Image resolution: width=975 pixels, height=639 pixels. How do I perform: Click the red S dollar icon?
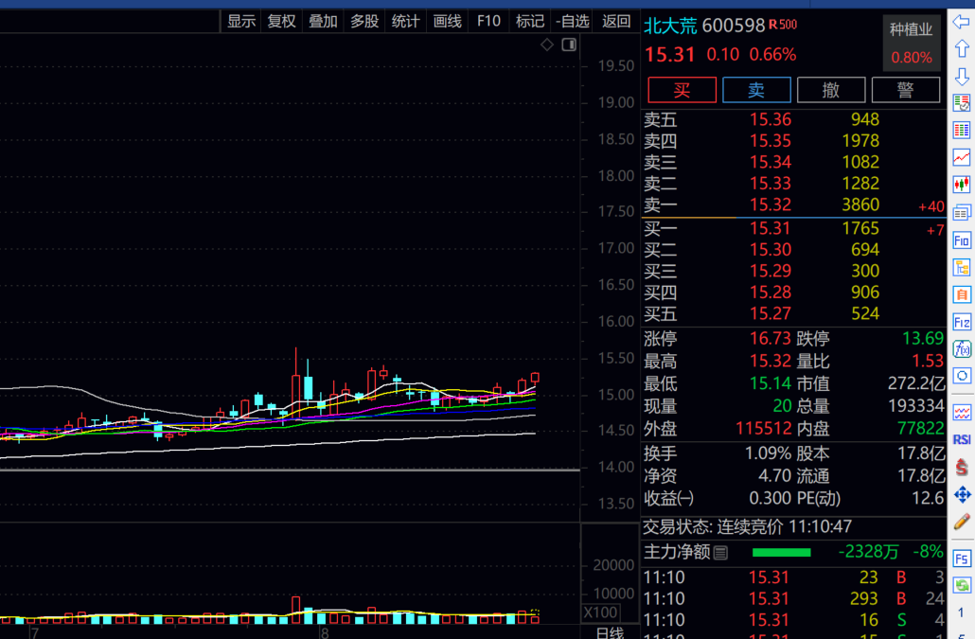pos(962,467)
